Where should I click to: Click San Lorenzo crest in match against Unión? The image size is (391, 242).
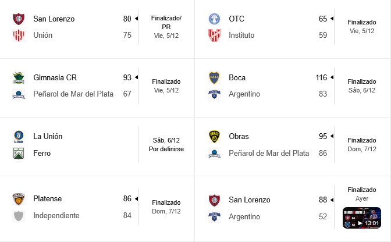(x=18, y=19)
